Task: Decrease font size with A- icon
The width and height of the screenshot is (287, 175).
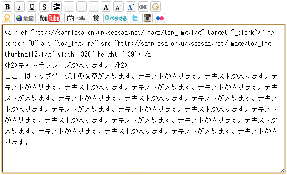Action: tap(119, 7)
